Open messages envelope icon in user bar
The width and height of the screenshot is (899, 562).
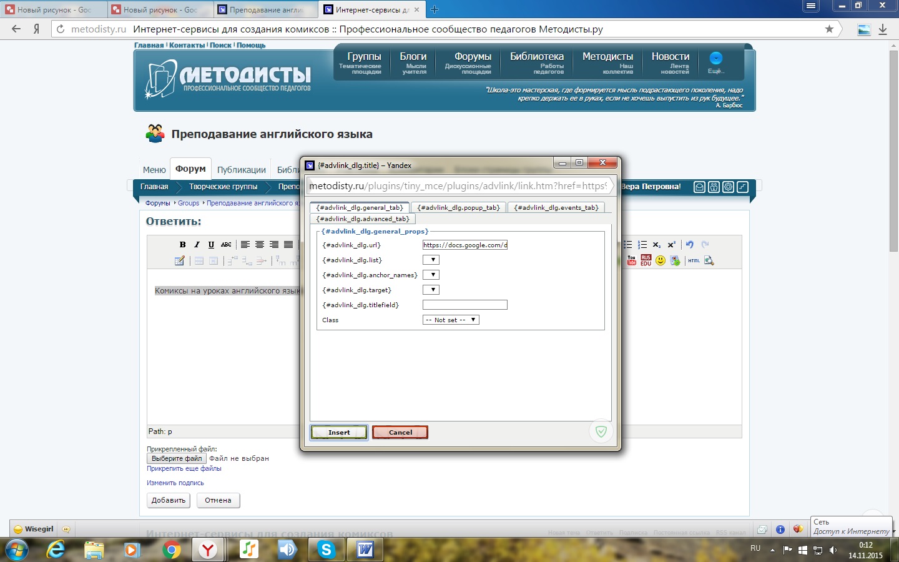tap(699, 187)
